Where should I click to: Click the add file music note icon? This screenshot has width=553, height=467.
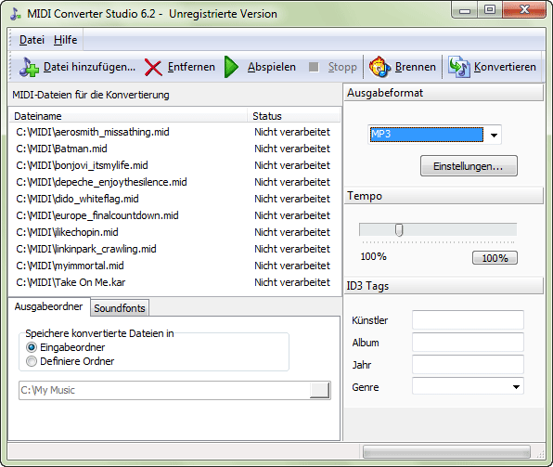[29, 67]
